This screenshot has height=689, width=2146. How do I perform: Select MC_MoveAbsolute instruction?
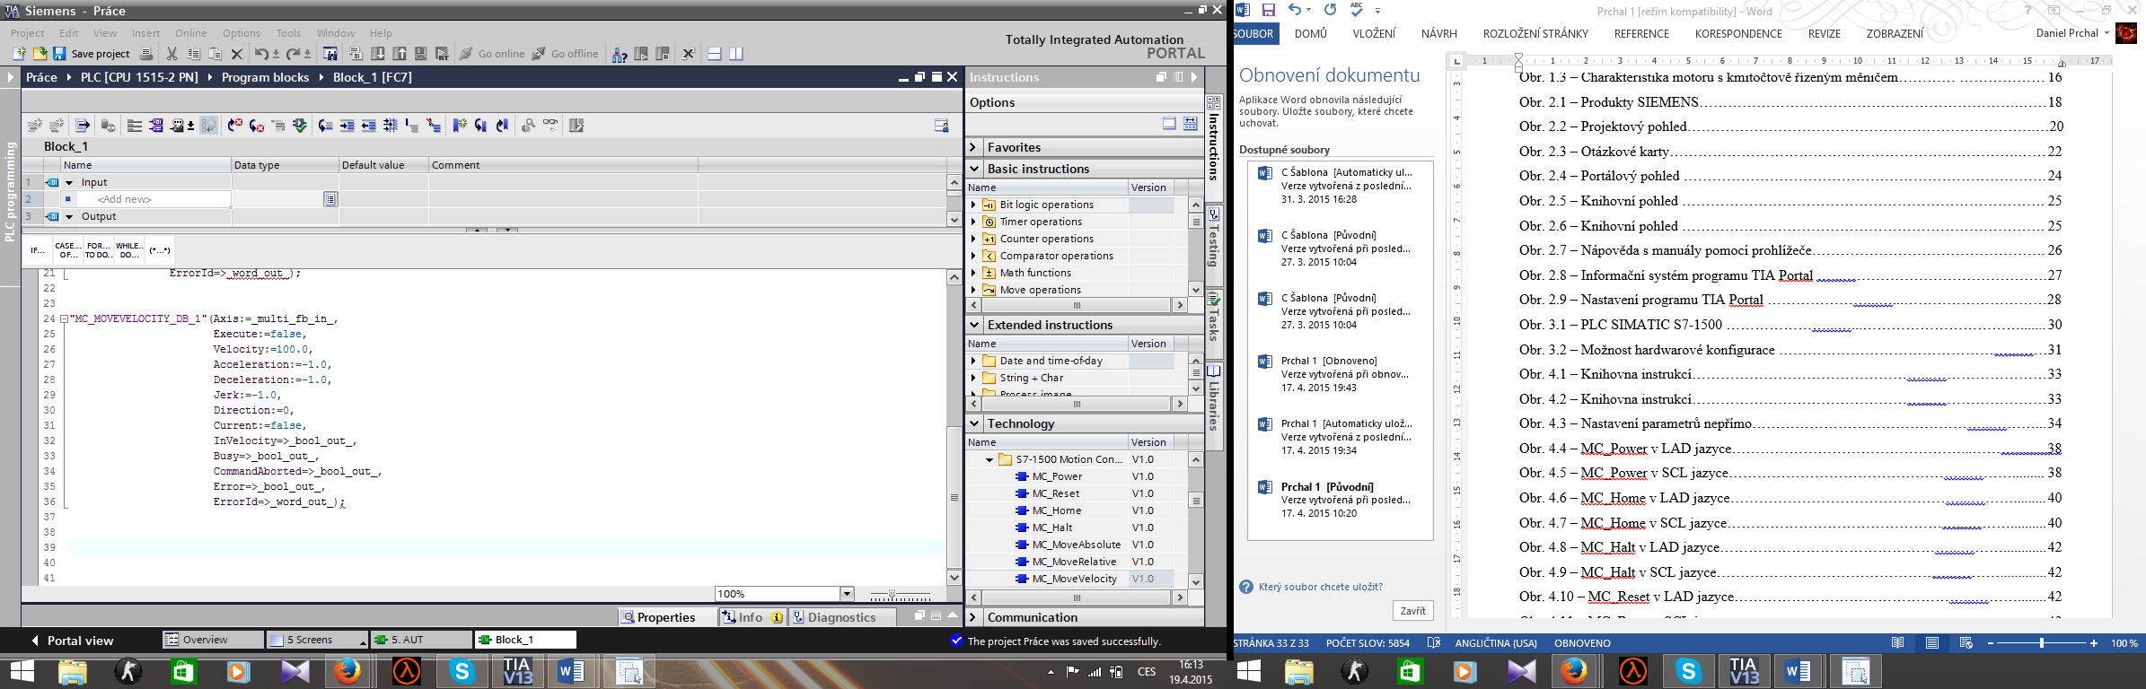(1077, 545)
